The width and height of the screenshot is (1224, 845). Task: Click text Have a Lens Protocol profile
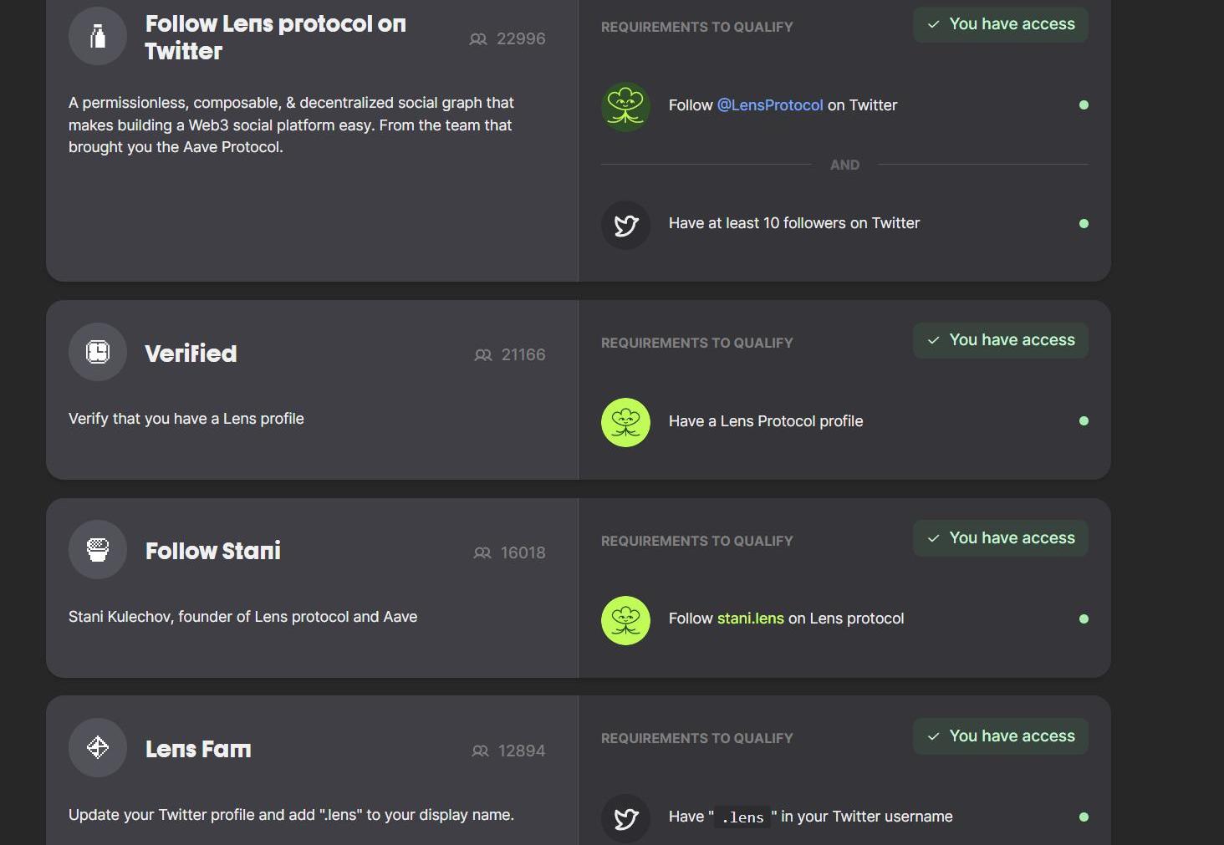coord(766,421)
